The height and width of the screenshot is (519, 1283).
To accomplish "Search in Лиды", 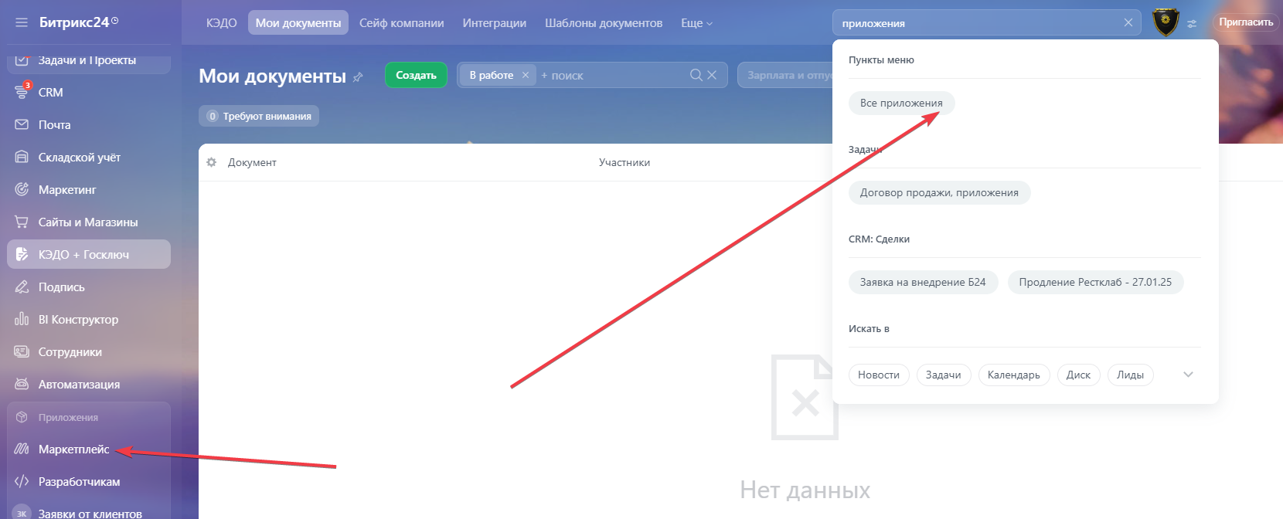I will (1130, 375).
